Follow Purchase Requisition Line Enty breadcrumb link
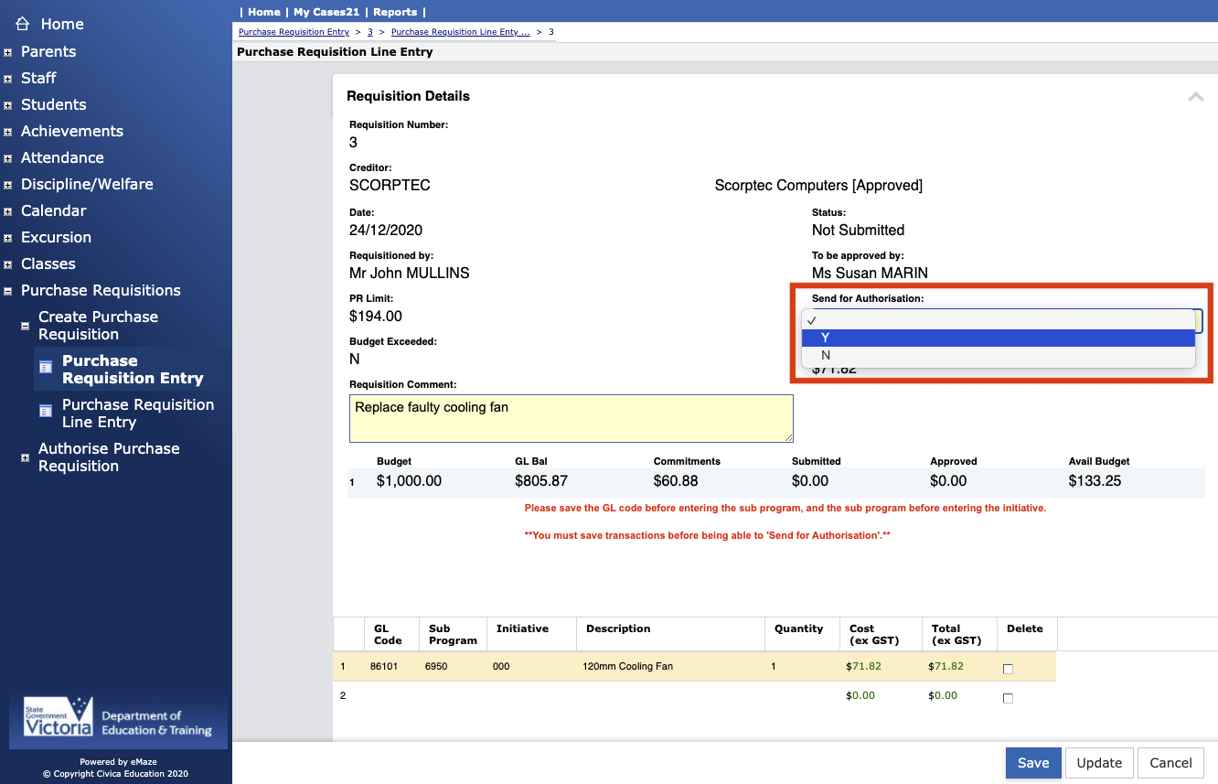The image size is (1218, 784). pyautogui.click(x=461, y=32)
